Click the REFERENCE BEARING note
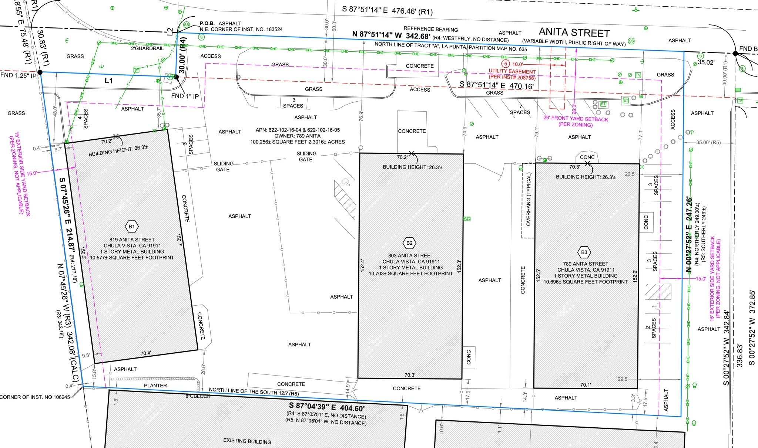The width and height of the screenshot is (758, 448). (430, 29)
